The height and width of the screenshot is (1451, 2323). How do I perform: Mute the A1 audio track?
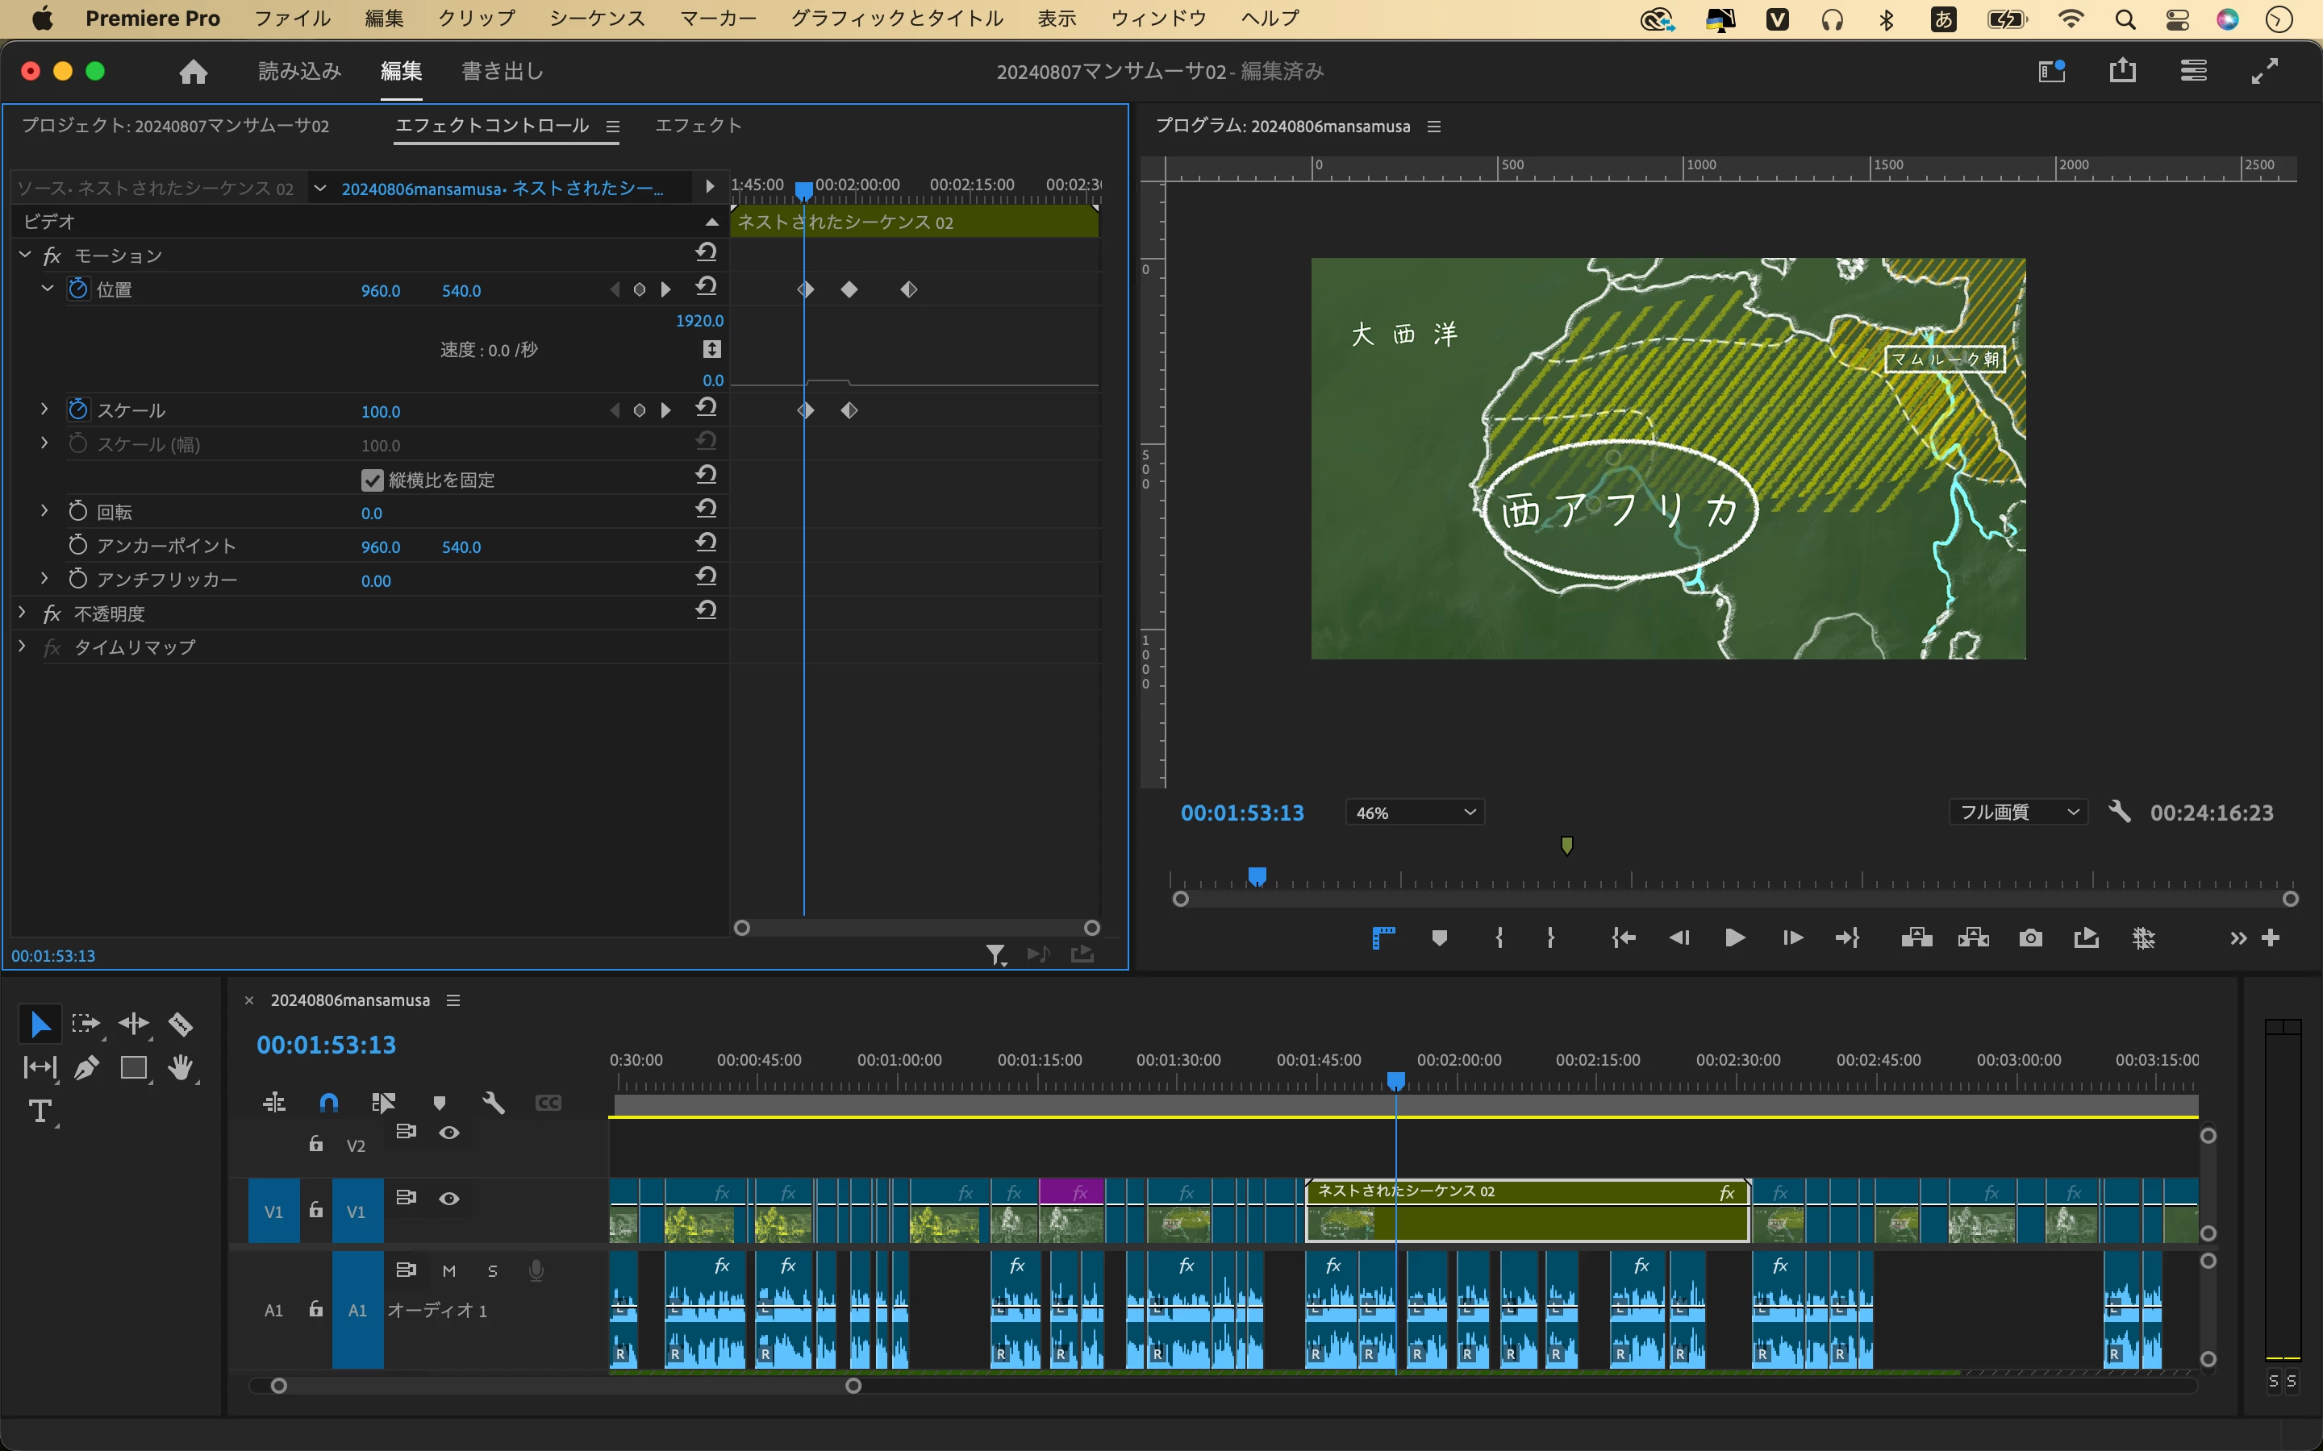tap(449, 1270)
